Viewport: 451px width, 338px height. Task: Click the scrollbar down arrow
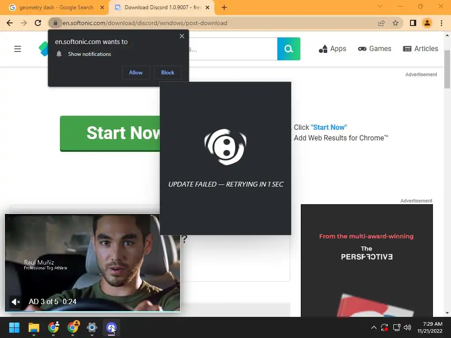tap(447, 313)
